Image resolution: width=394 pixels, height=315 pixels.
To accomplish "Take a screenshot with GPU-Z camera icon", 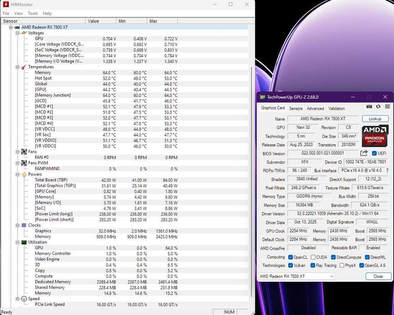I will point(369,107).
